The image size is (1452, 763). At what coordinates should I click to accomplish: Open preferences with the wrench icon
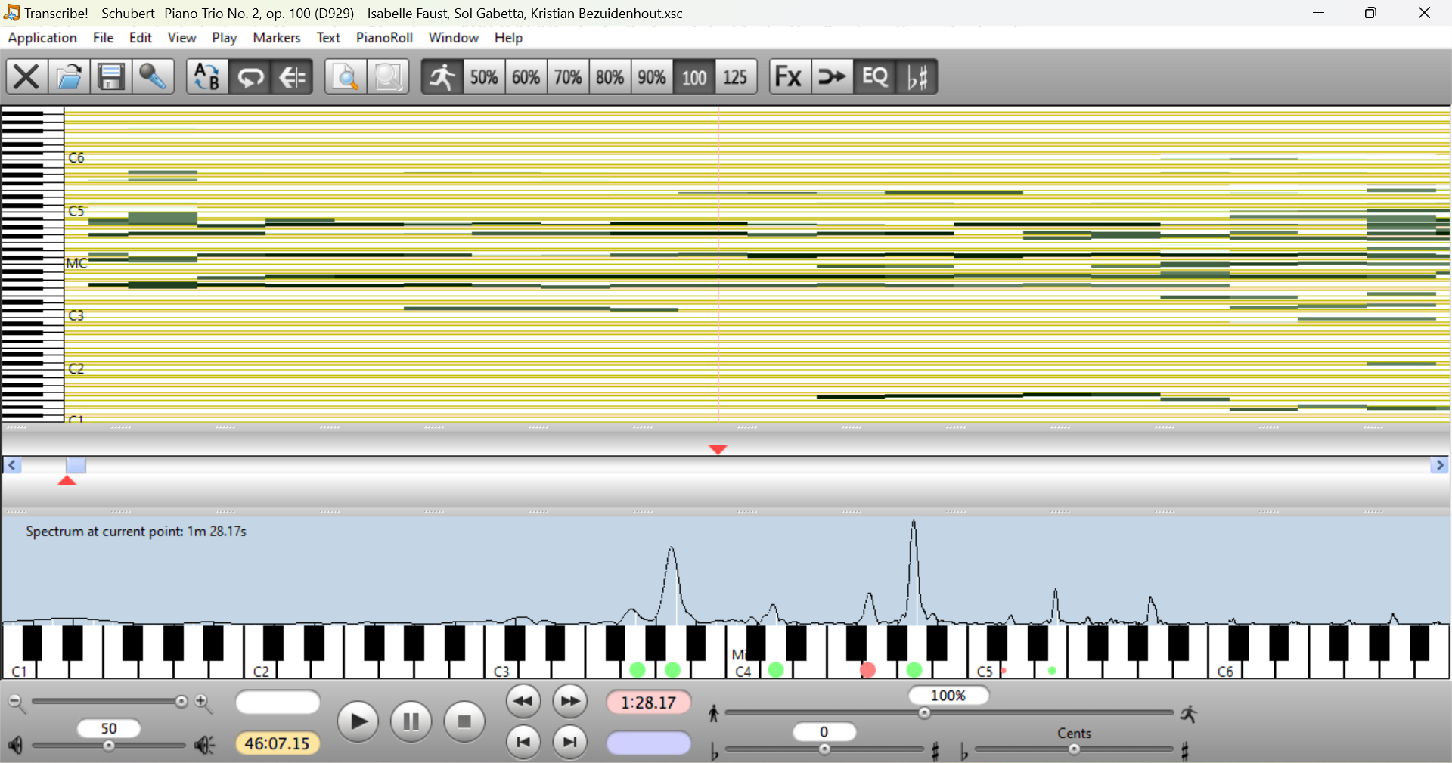click(153, 77)
